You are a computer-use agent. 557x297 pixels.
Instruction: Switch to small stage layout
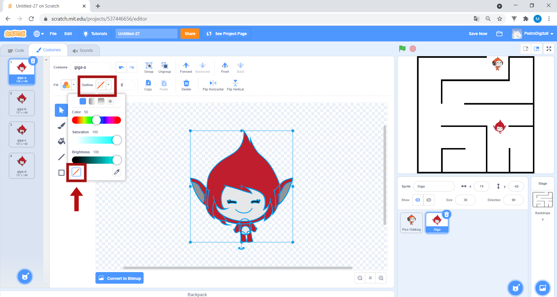coord(526,49)
